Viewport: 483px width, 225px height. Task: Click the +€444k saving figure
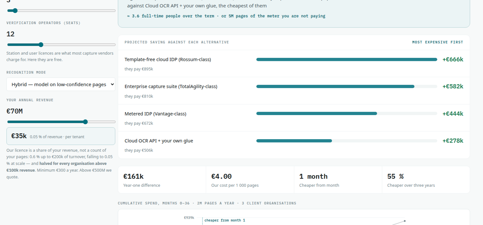(x=453, y=114)
